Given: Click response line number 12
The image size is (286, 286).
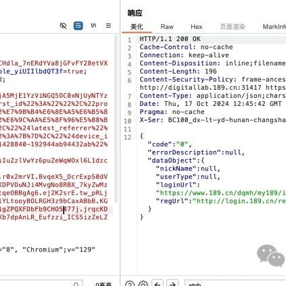Looking at the screenshot, I should 128,137.
